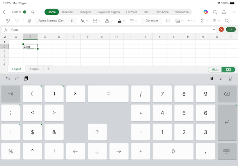Open the Visualizza tab

(x=182, y=12)
